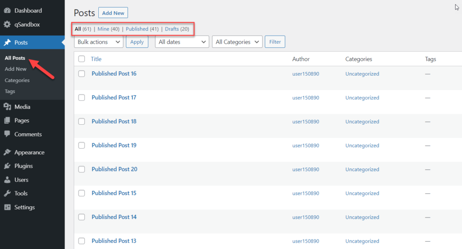Image resolution: width=462 pixels, height=249 pixels.
Task: Click Uncategorized for Published Post 17
Action: click(362, 98)
